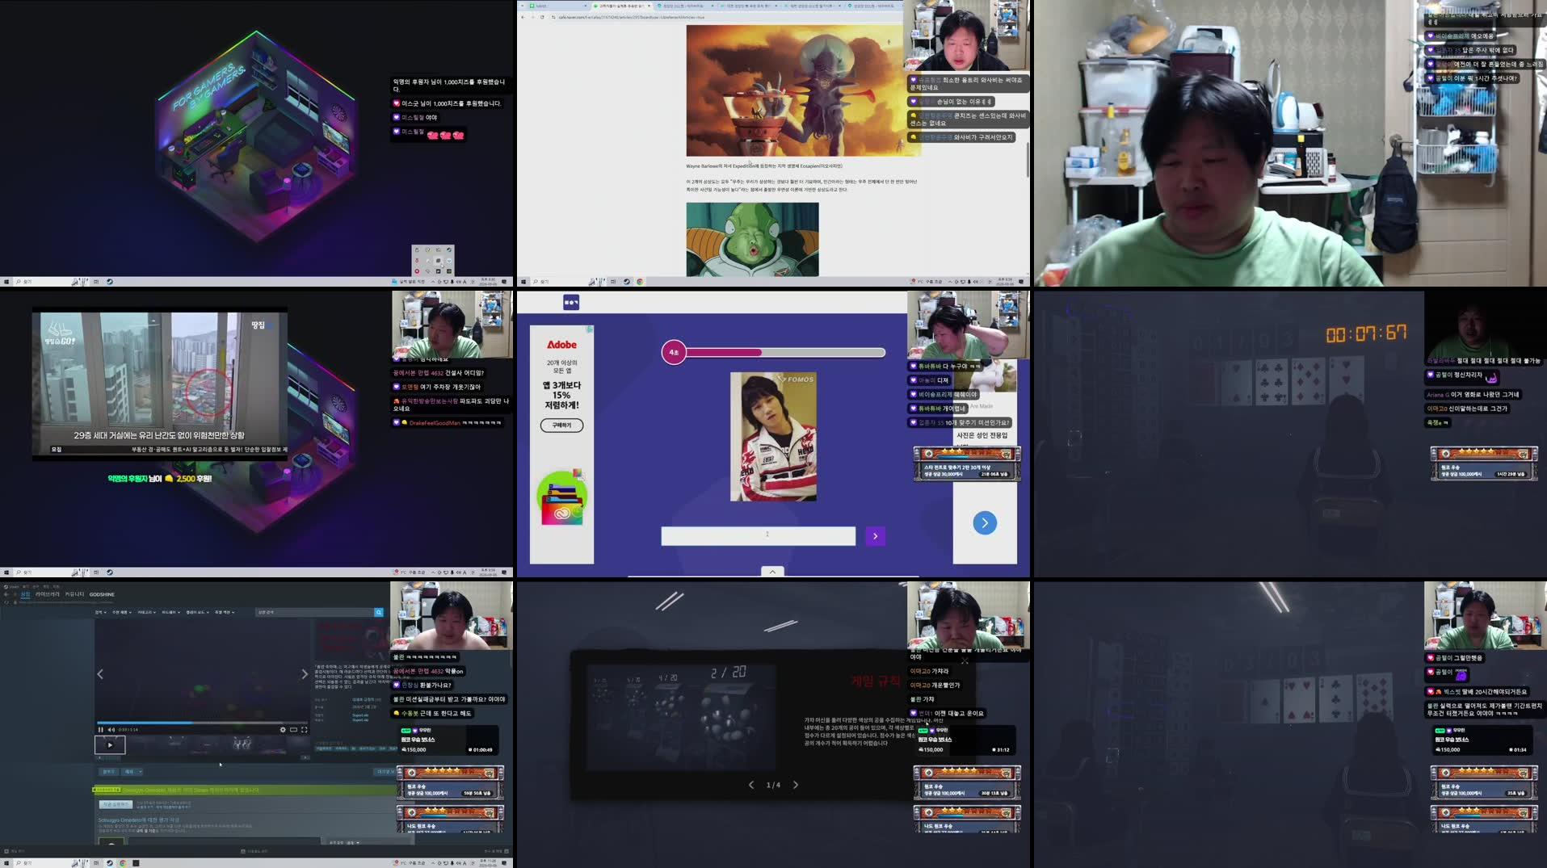This screenshot has width=1547, height=868.
Task: Open the 특별 섹션 menu on Steam
Action: click(x=225, y=612)
